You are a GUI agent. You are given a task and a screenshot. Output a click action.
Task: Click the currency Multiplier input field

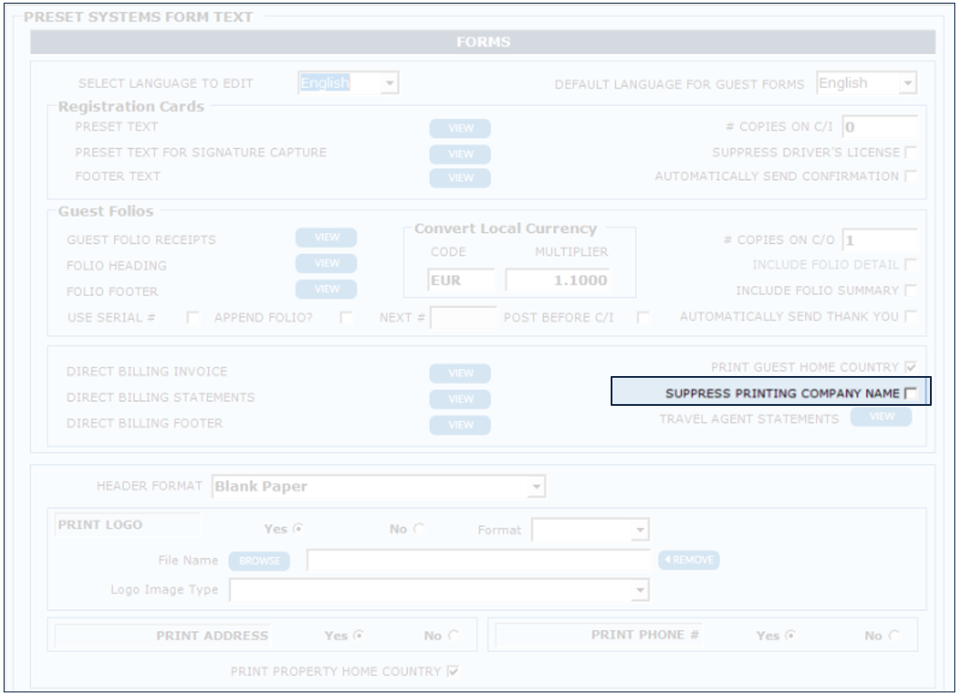click(557, 280)
